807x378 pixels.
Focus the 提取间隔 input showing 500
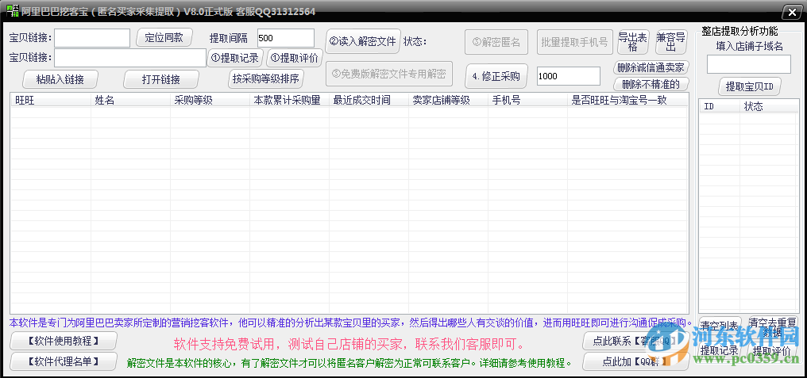pos(285,38)
